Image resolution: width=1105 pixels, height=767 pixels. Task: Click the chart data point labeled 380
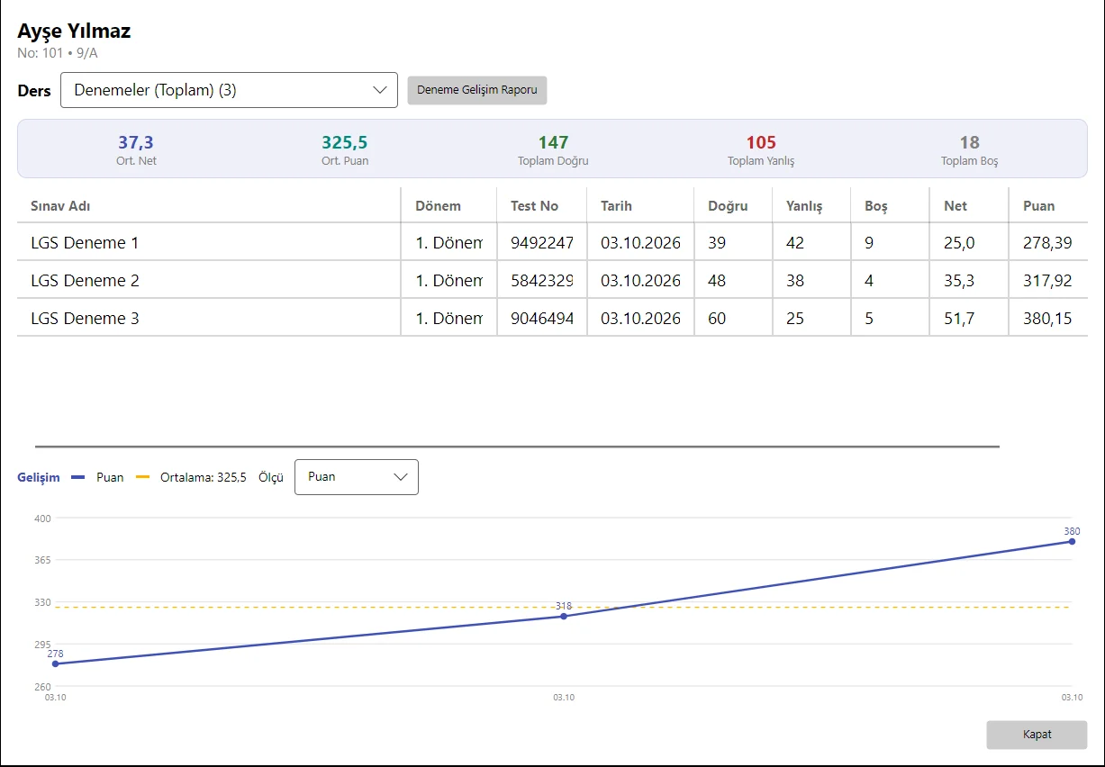pyautogui.click(x=1072, y=541)
